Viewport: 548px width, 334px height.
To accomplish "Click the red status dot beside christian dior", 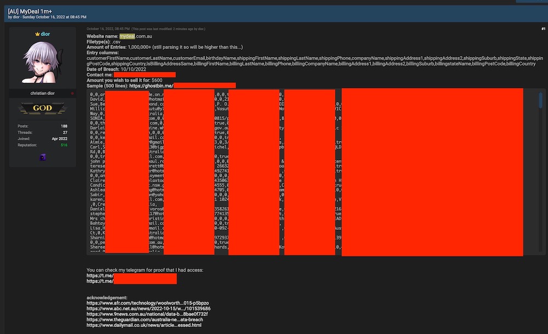I will click(72, 93).
